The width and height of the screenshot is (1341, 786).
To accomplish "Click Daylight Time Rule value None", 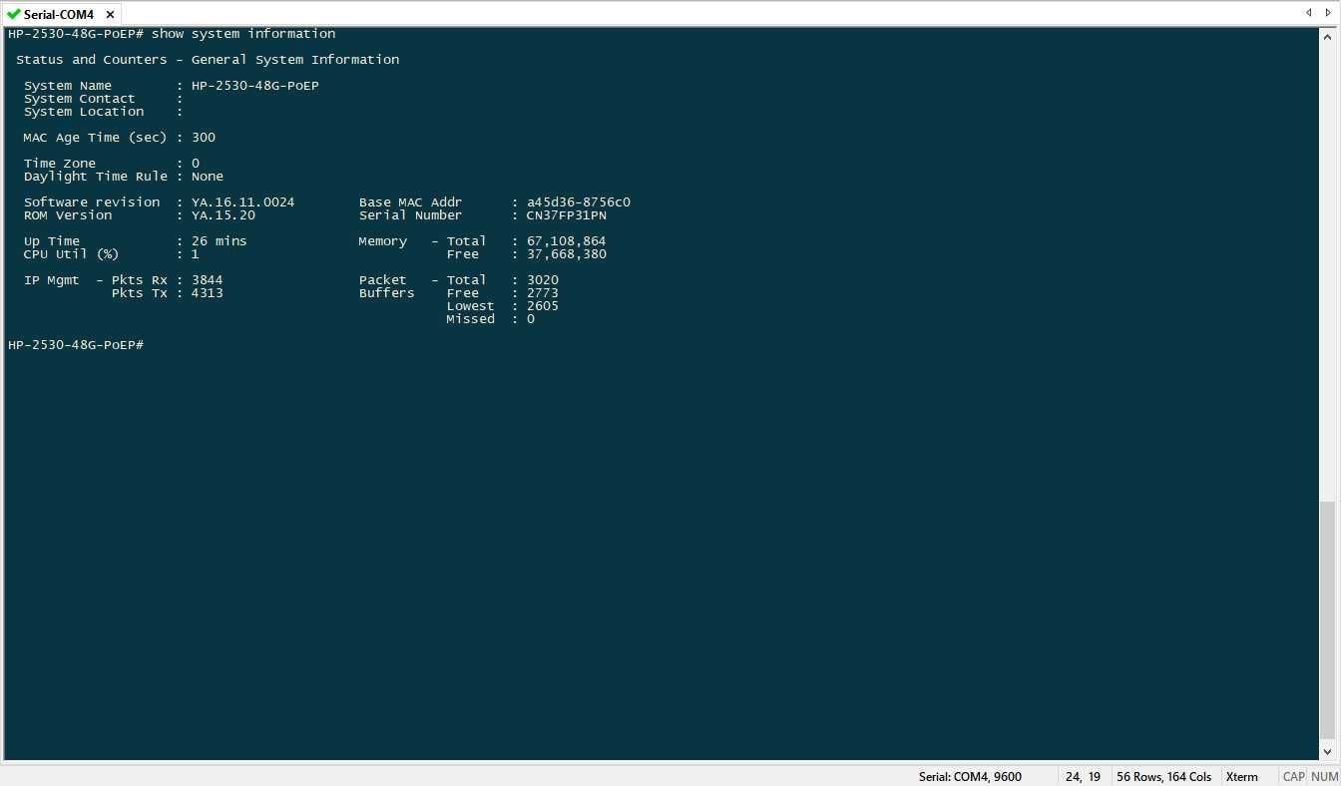I will tap(208, 177).
